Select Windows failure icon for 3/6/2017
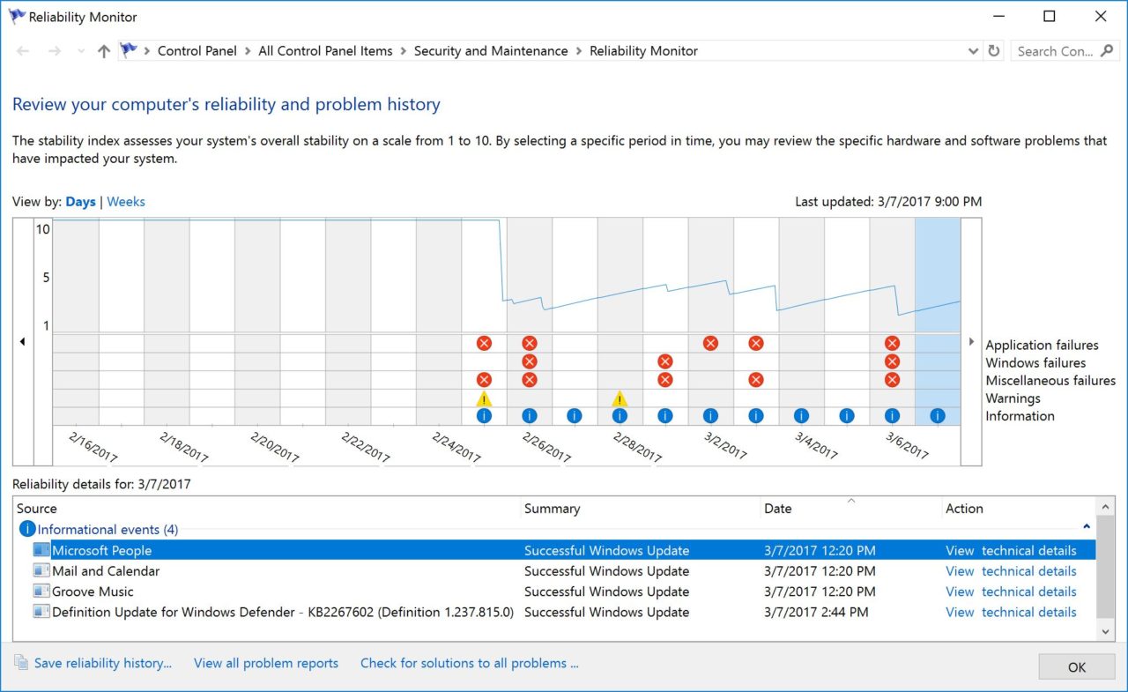Screen dimensions: 1128x692 coord(892,361)
